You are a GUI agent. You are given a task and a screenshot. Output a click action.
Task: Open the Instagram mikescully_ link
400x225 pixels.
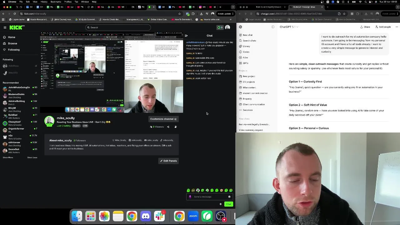coord(135,140)
